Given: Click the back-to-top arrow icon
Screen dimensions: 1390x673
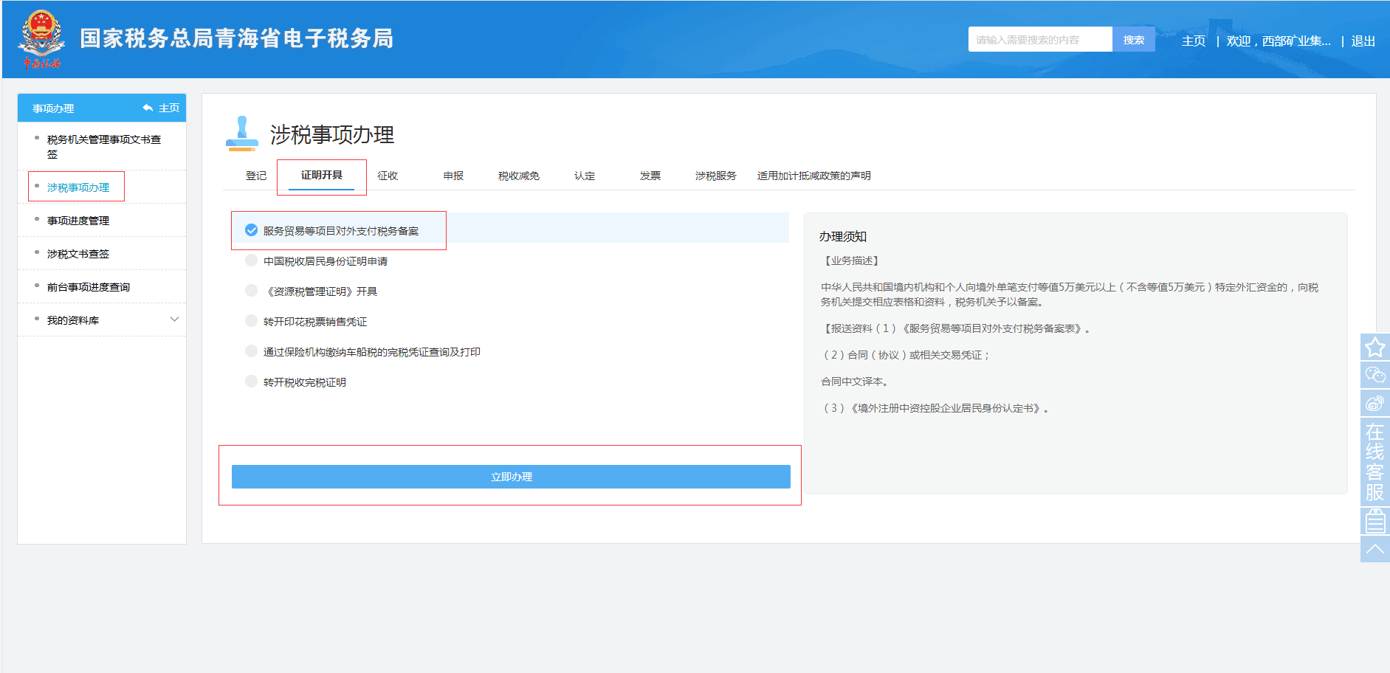Looking at the screenshot, I should [x=1374, y=549].
